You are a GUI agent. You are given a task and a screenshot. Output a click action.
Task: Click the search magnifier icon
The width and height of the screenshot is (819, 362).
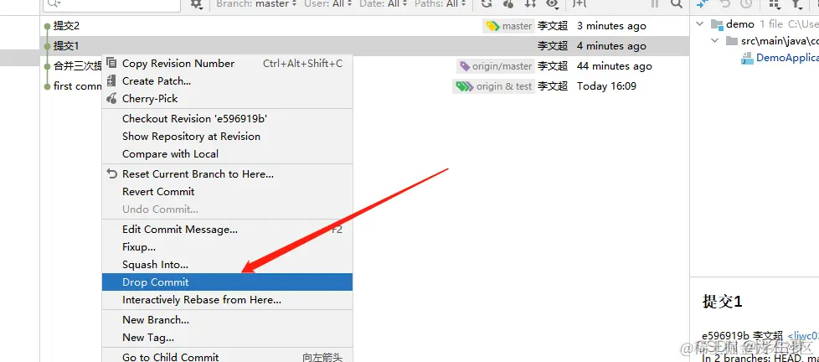(x=677, y=3)
